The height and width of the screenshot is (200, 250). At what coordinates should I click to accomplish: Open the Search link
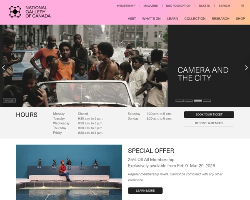224,6
